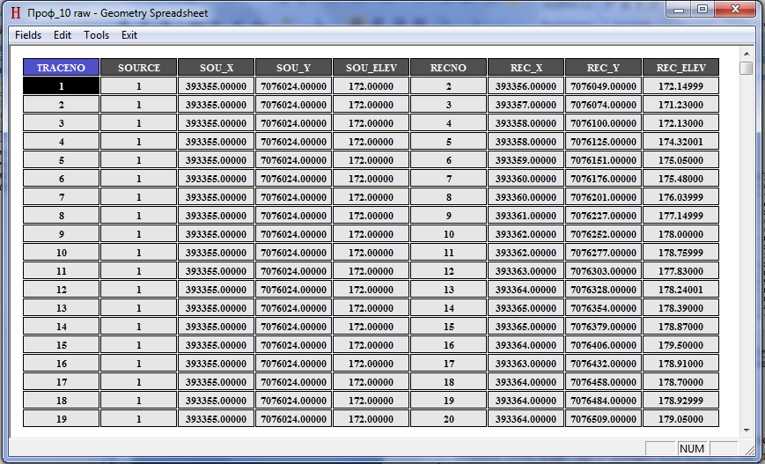
Task: Click REC_ELEV cell 171.23000
Action: coord(681,105)
